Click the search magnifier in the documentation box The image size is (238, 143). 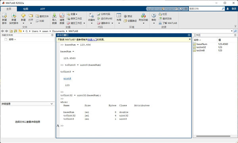[223, 9]
